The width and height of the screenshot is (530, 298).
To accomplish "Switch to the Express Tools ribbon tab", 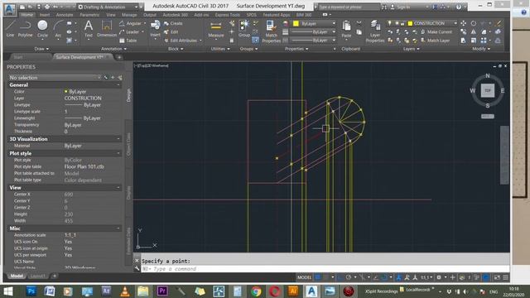I will point(227,15).
